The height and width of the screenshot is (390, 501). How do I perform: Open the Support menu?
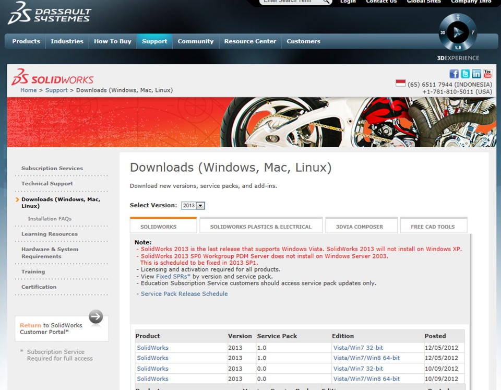coord(154,41)
